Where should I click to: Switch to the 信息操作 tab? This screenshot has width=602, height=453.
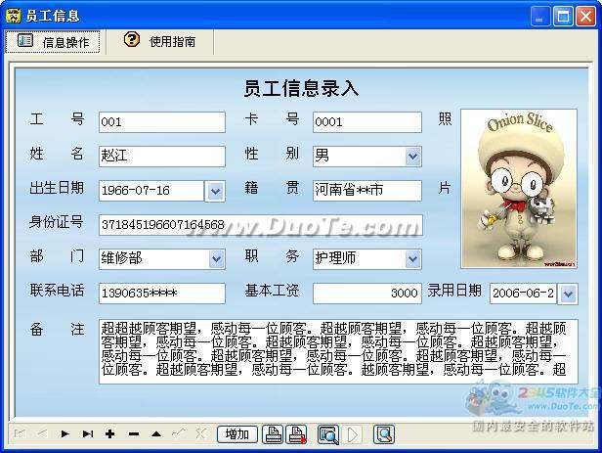point(53,41)
